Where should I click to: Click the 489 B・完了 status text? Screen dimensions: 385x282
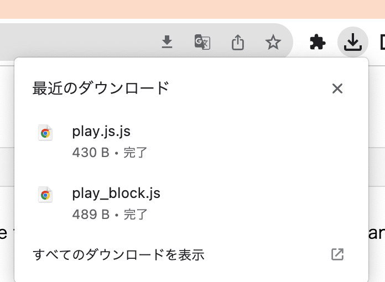coord(110,214)
